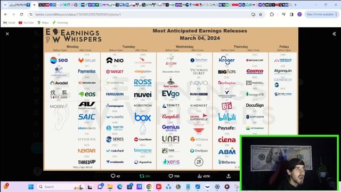Click the TARGET logo under Tuesday
This screenshot has width=341, height=192.
pos(115,71)
